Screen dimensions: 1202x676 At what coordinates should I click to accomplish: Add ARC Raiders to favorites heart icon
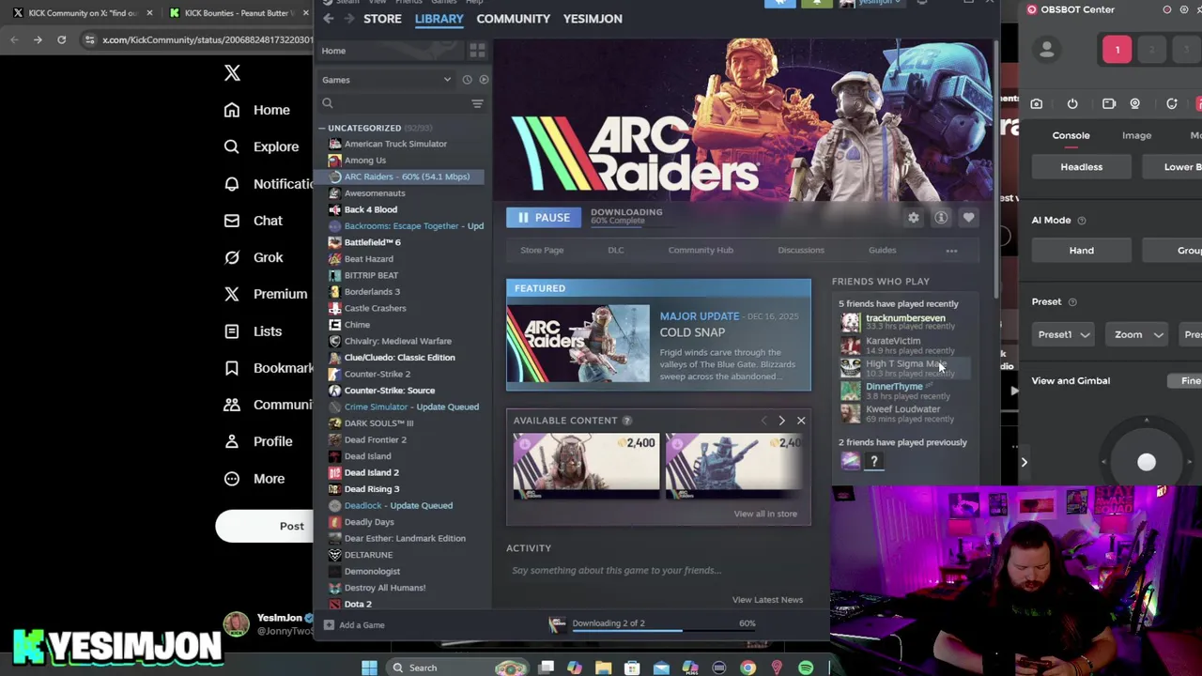click(968, 218)
